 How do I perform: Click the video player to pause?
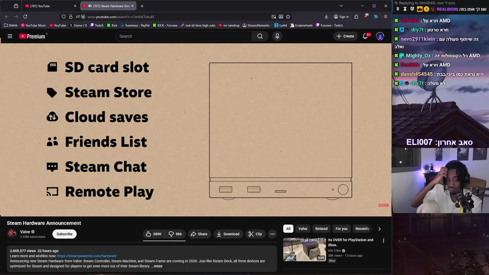196,130
